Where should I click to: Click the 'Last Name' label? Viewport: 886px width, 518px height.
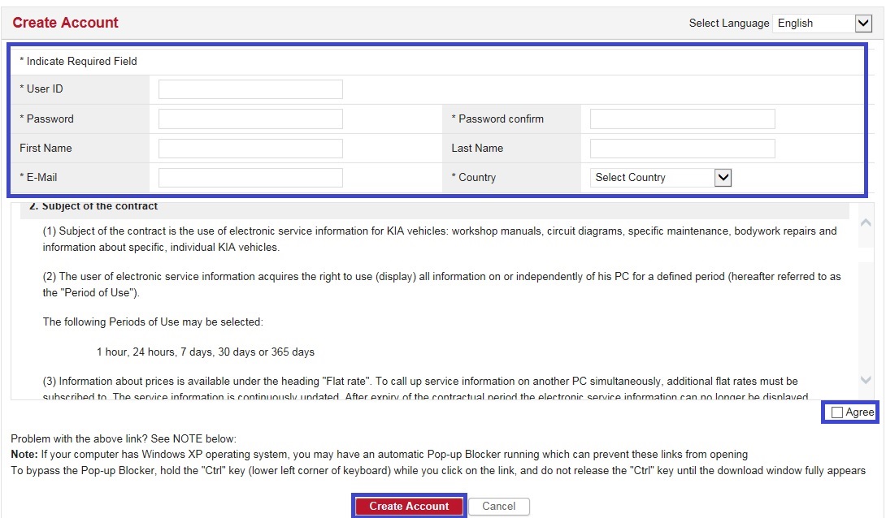[477, 149]
